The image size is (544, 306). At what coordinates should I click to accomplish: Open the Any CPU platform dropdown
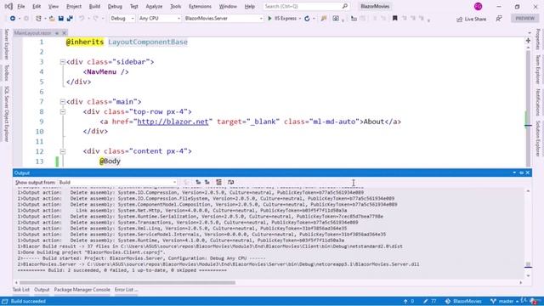click(x=159, y=19)
